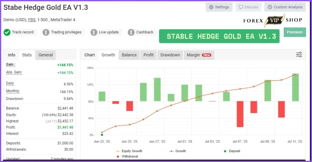
Task: Toggle the Growth legend series
Action: [x=178, y=151]
